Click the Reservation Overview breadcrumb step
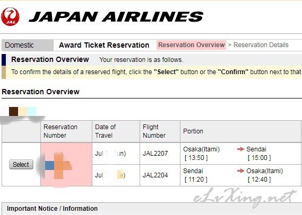Viewport: 302px width, 215px height. [191, 45]
